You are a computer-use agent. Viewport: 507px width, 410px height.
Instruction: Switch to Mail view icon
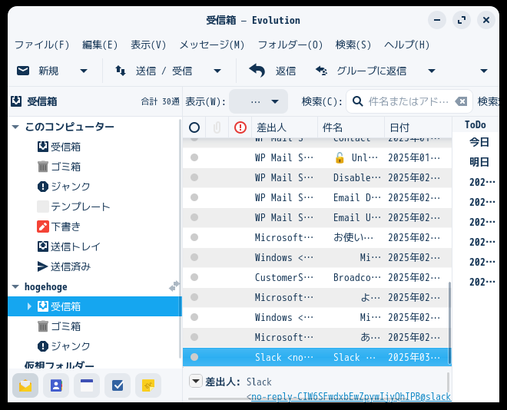click(x=25, y=385)
